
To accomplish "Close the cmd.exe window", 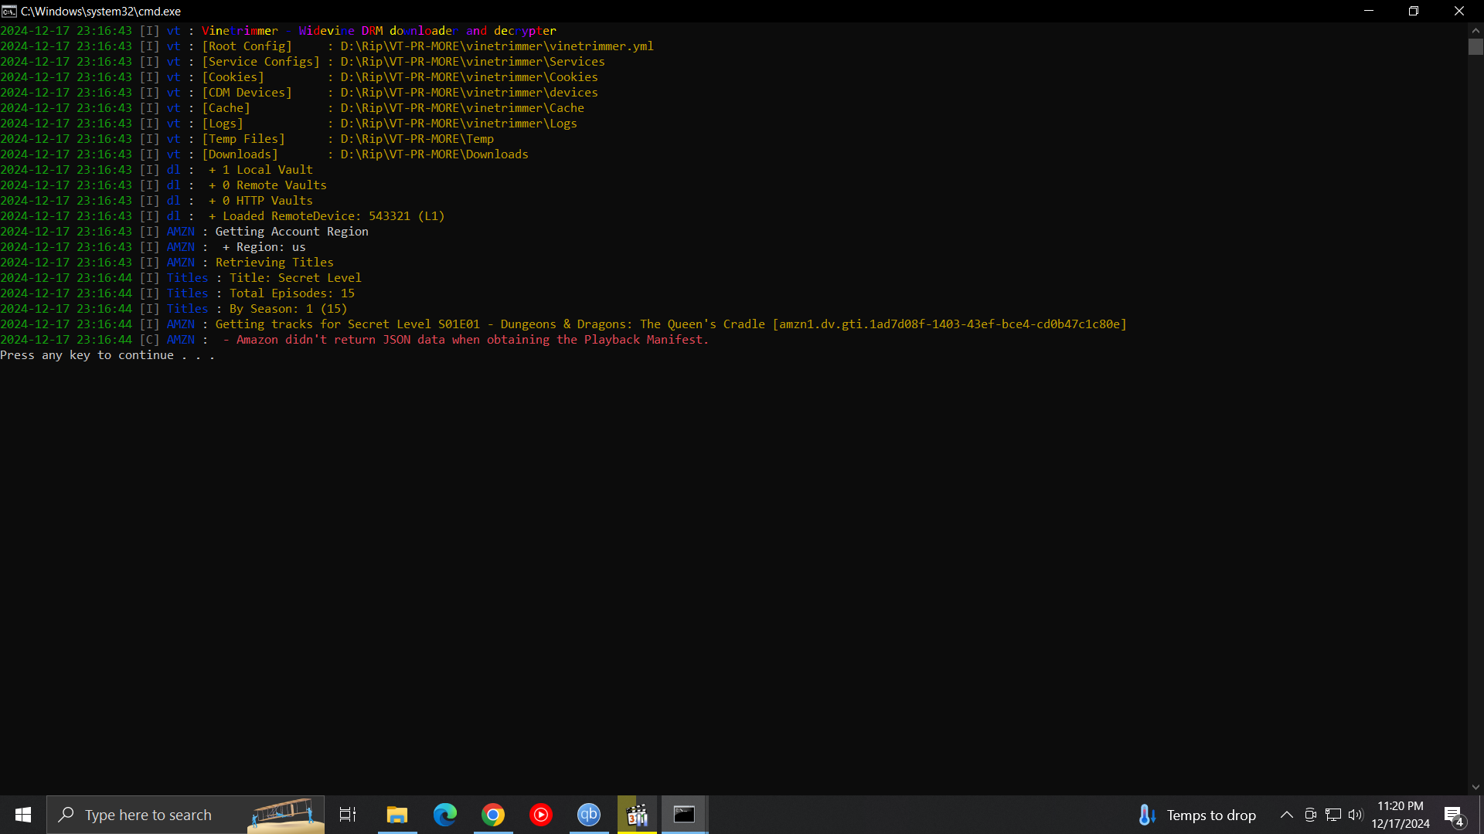I will coord(1459,11).
